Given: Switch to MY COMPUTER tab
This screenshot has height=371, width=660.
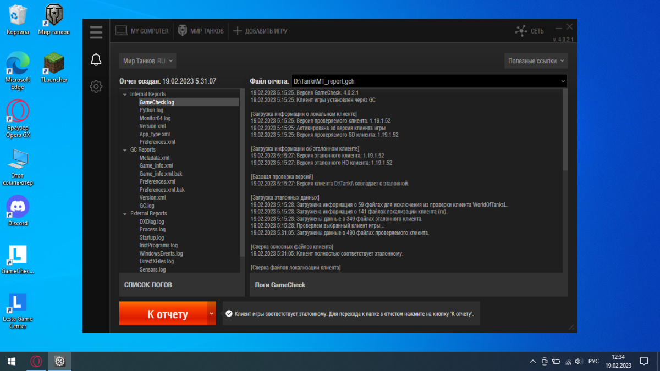Looking at the screenshot, I should click(x=142, y=31).
